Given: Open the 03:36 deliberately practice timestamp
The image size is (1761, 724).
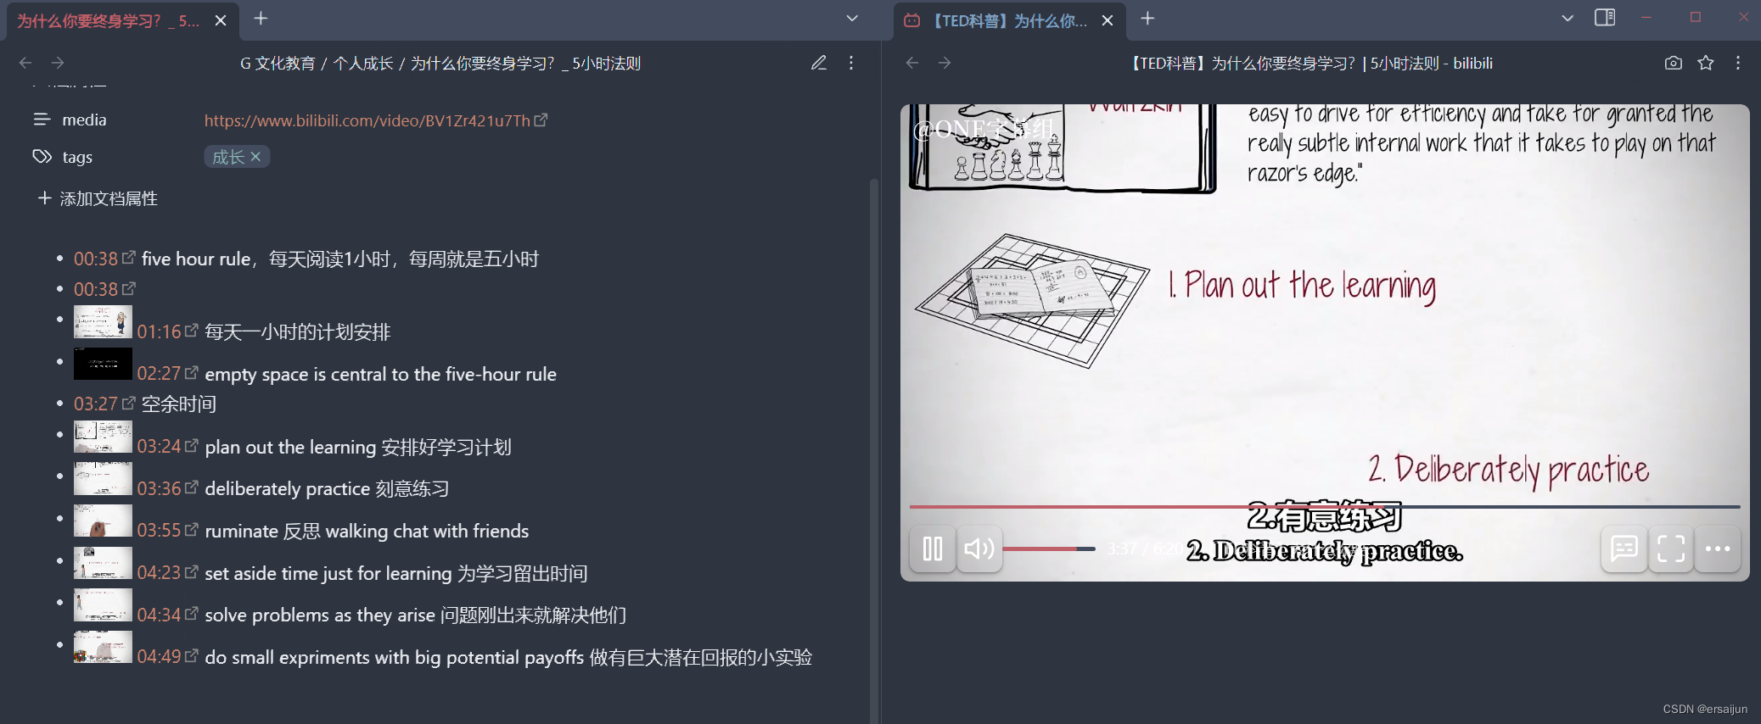Looking at the screenshot, I should [159, 489].
